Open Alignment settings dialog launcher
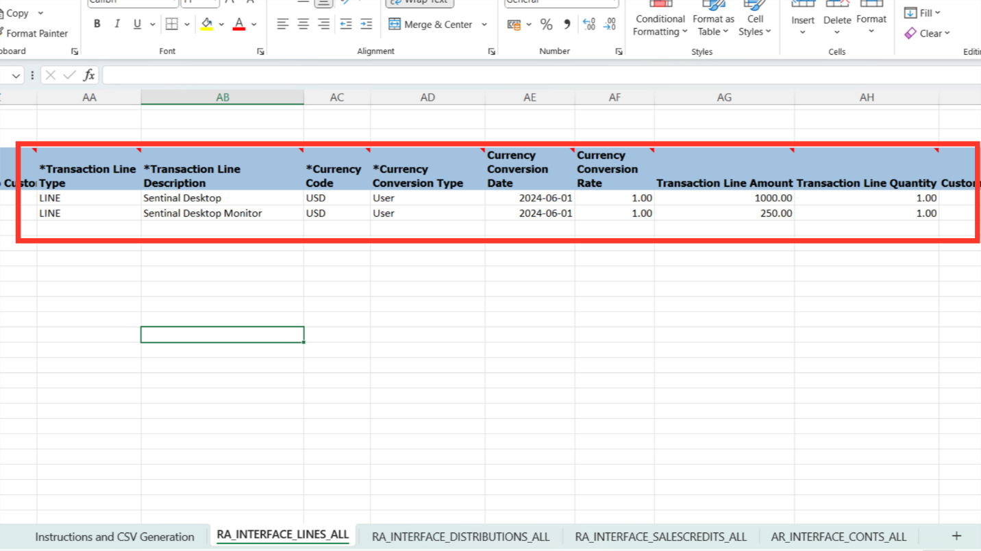 click(491, 51)
